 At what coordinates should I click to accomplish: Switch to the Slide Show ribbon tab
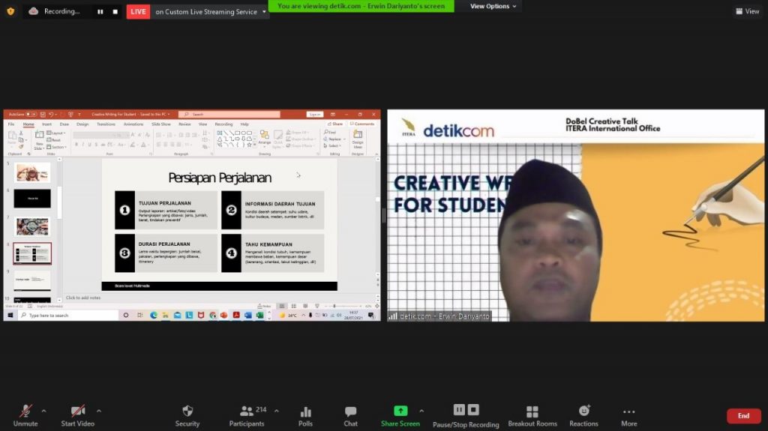[160, 124]
